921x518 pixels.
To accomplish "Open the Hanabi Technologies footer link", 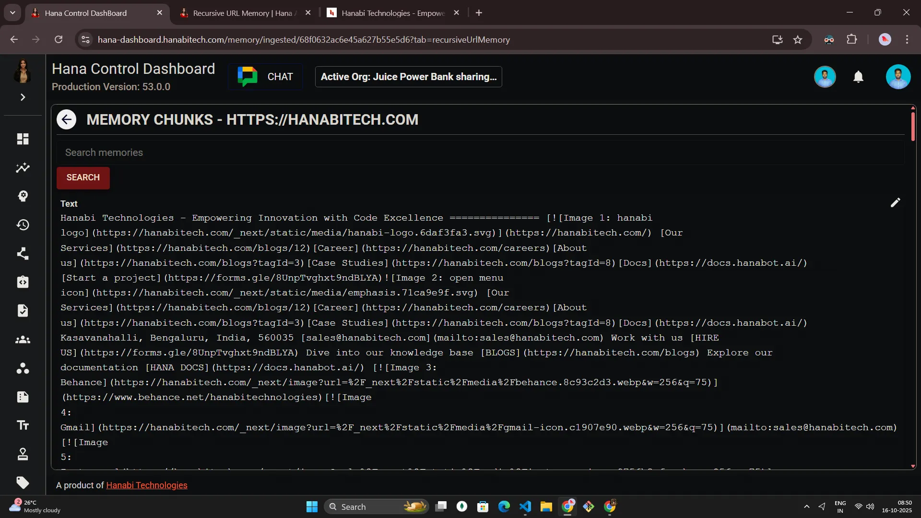I will pyautogui.click(x=146, y=485).
